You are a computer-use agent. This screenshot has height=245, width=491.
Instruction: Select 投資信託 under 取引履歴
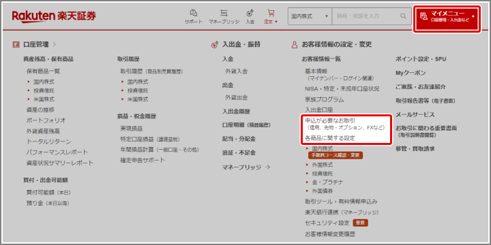click(138, 91)
